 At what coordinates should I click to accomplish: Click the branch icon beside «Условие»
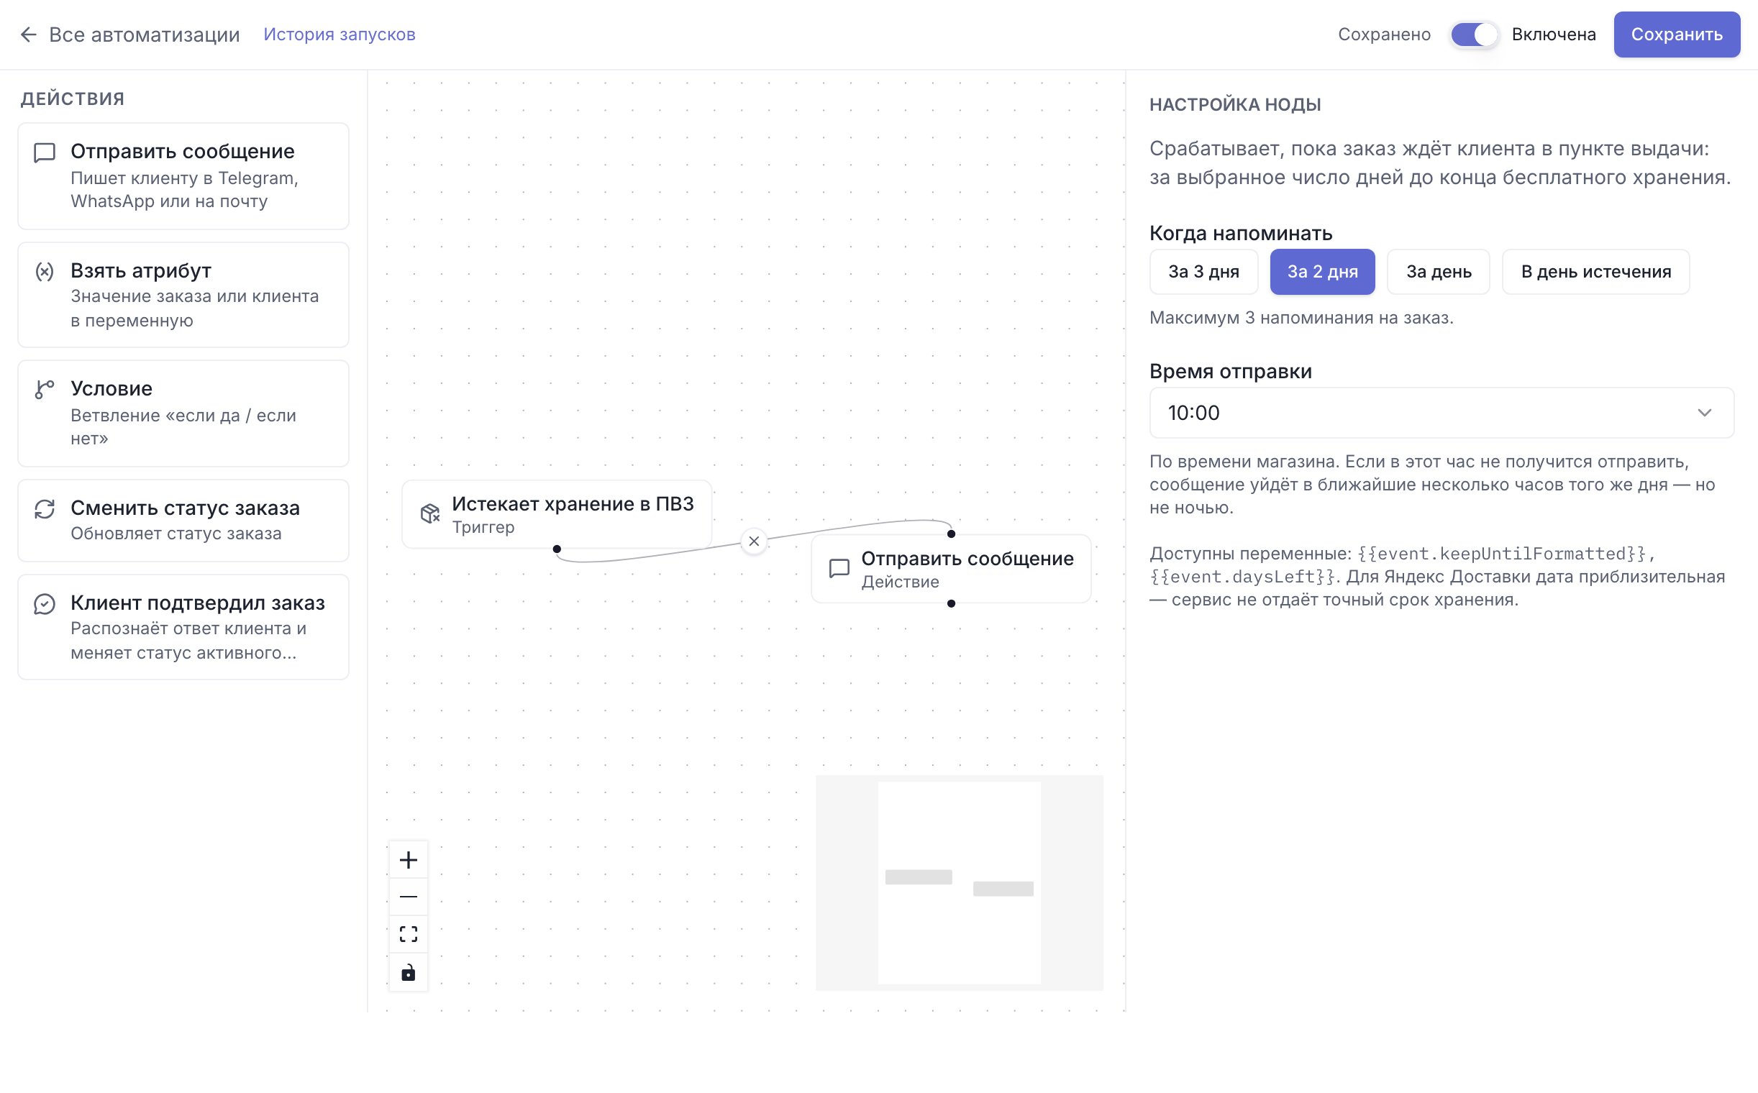[x=45, y=390]
